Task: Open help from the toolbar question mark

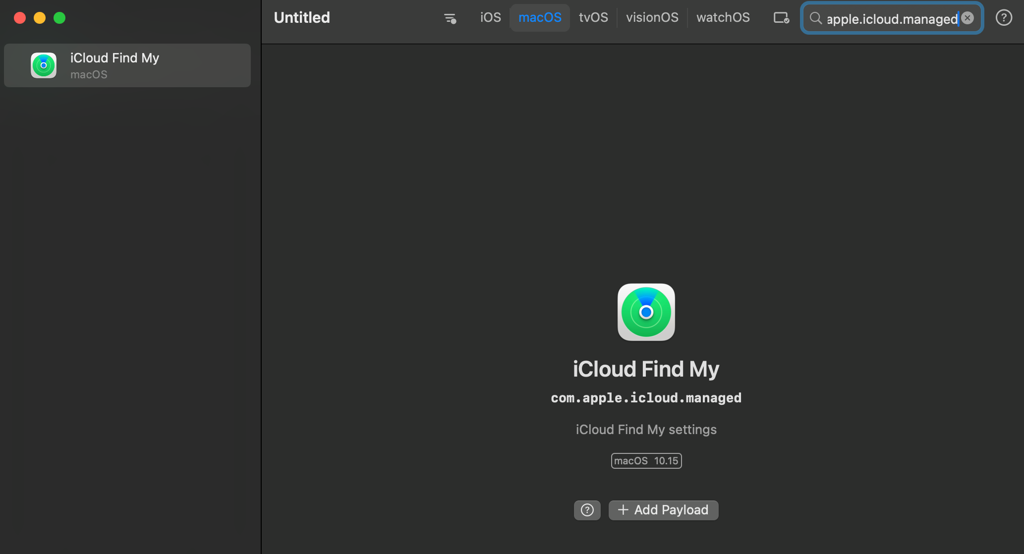Action: (x=1004, y=18)
